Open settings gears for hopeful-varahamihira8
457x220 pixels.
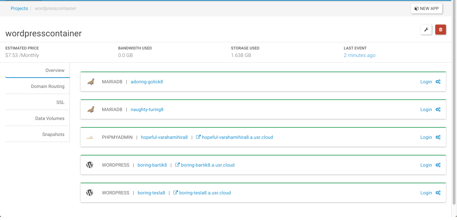(438, 137)
